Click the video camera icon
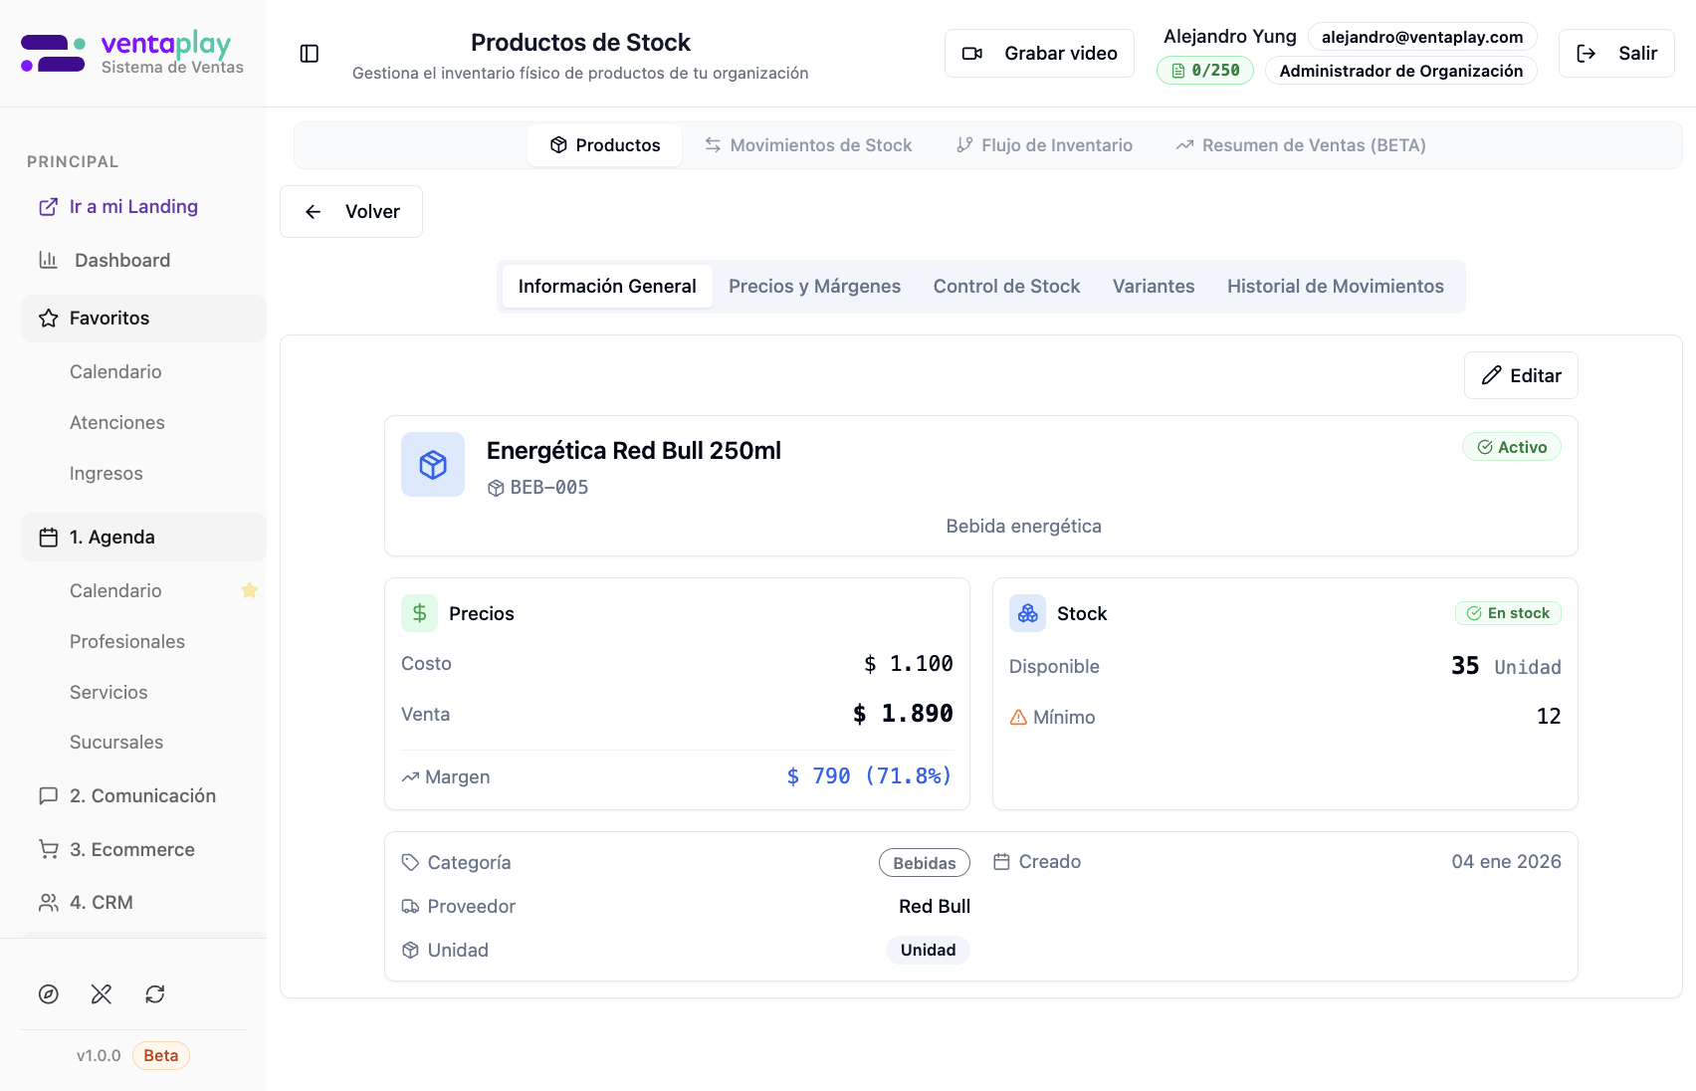 (972, 54)
